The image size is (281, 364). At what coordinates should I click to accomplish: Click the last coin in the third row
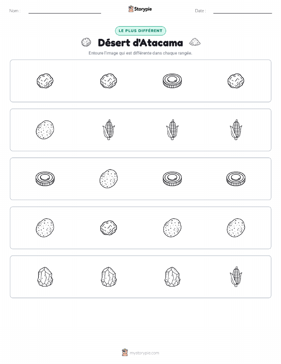pyautogui.click(x=236, y=179)
